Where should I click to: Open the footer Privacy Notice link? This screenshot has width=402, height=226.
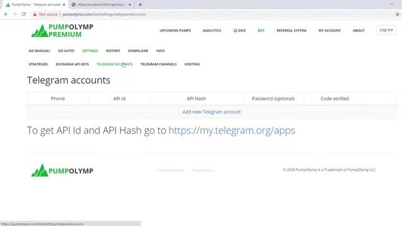pyautogui.click(x=204, y=170)
